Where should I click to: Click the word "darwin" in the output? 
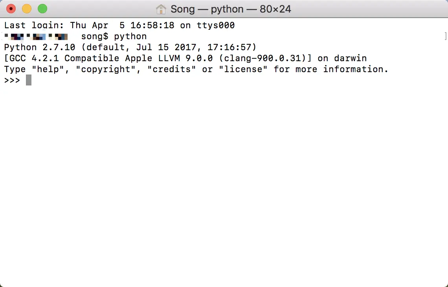[350, 58]
